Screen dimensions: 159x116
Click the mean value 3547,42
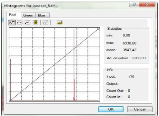coord(130,50)
